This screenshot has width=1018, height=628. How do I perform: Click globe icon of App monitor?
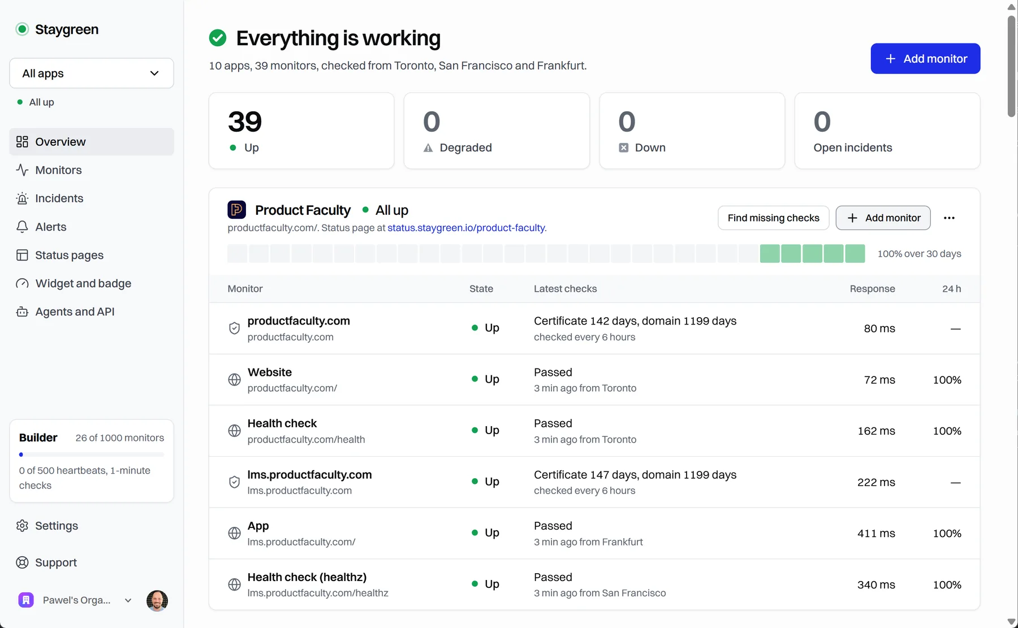(x=234, y=533)
